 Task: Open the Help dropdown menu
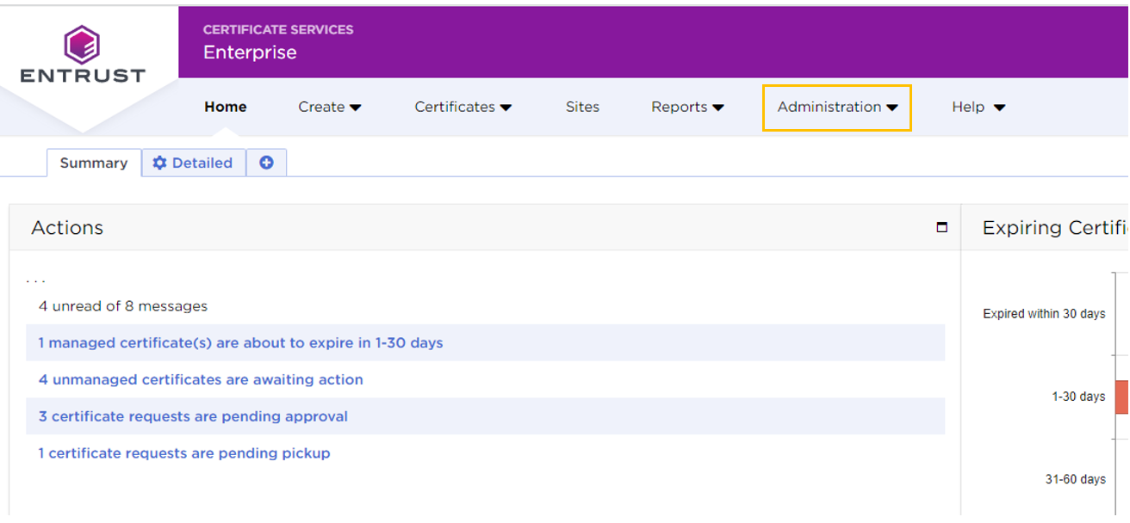pyautogui.click(x=978, y=107)
